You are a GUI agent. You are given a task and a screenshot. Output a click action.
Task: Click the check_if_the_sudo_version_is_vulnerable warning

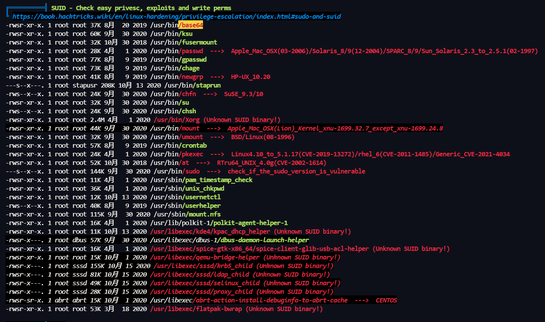[x=296, y=171]
